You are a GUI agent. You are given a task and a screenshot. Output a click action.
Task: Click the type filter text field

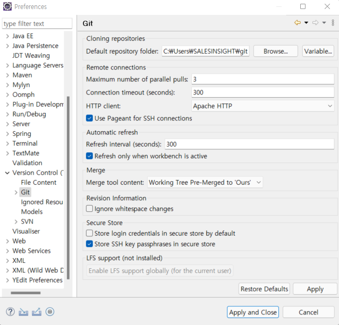click(x=37, y=23)
